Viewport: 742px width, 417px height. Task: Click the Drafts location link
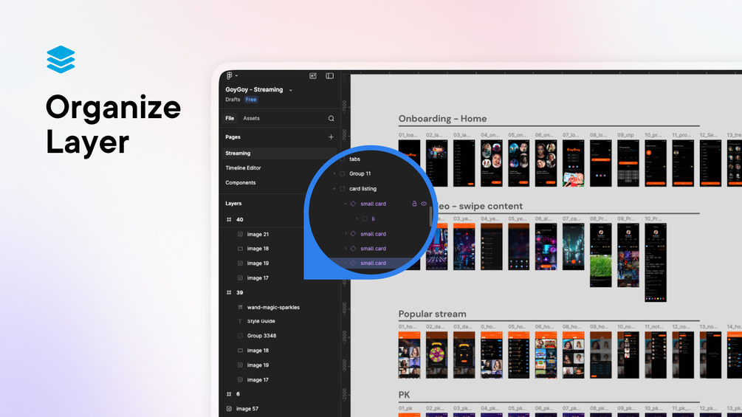(x=233, y=100)
